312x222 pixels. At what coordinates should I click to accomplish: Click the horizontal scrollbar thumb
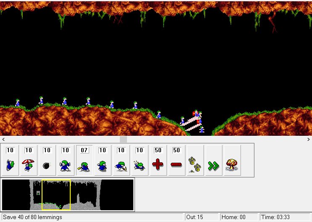(x=123, y=139)
